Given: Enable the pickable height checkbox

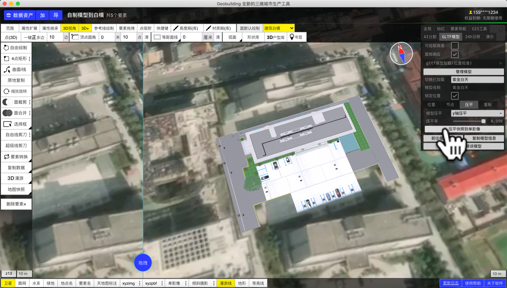Looking at the screenshot, I should [x=454, y=46].
